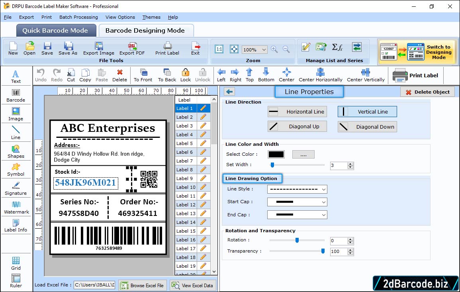The height and width of the screenshot is (292, 460).
Task: Click Browse Excel File button
Action: (x=143, y=285)
